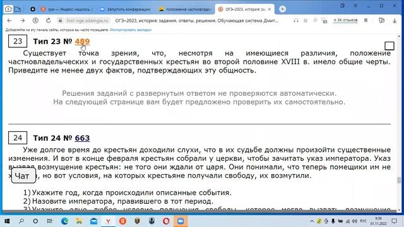Open the Чат overlay button
The image size is (404, 227).
(23, 176)
